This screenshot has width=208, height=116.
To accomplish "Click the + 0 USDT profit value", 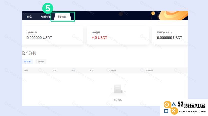I will 99,38.
